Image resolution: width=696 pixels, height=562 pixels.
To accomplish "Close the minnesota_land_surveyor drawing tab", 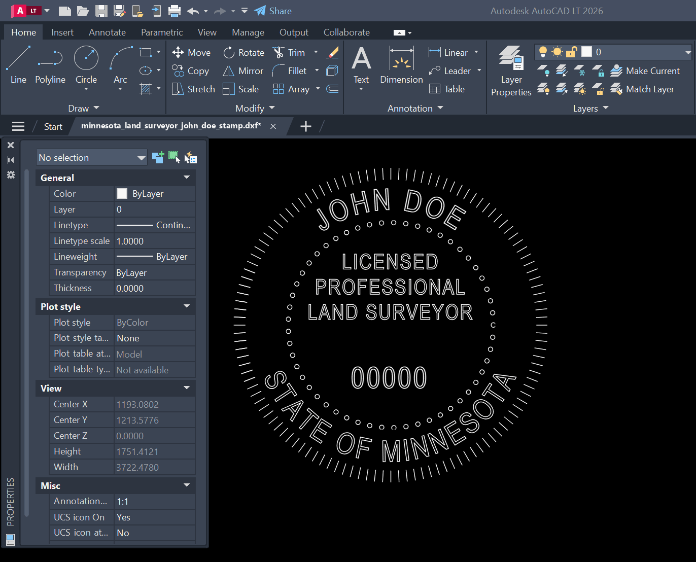I will pos(273,126).
